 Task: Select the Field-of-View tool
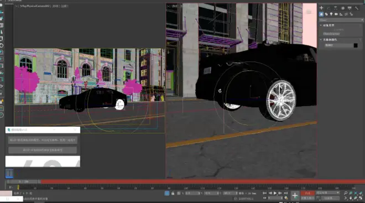pos(346,198)
